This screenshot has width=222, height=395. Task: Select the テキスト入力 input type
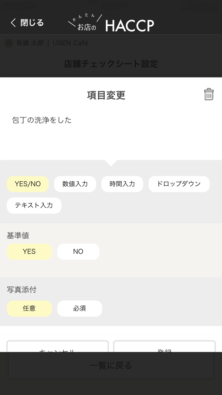[x=34, y=205]
